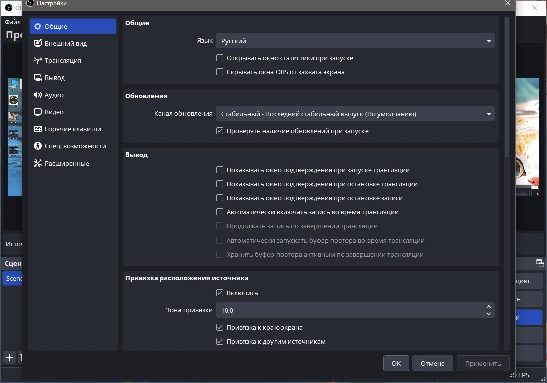Select the Scene item in the scenes list
The width and height of the screenshot is (547, 383).
click(13, 278)
